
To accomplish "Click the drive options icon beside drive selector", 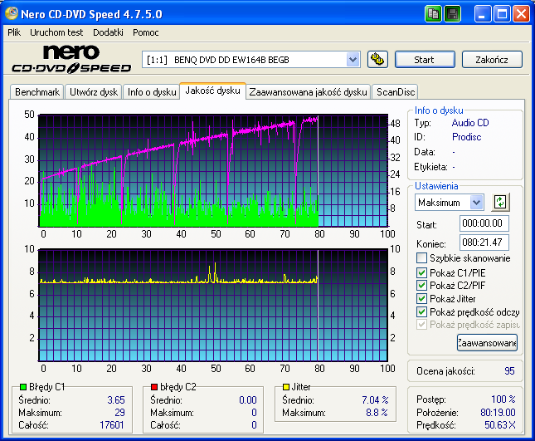I will coord(377,60).
